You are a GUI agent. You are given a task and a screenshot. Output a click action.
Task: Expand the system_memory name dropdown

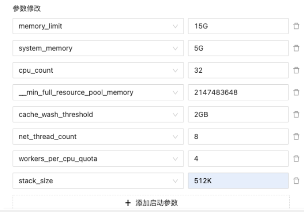coord(98,48)
